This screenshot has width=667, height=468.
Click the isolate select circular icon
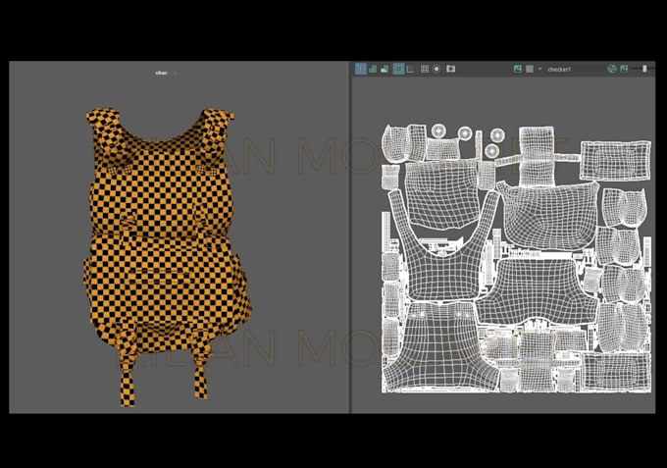(436, 69)
